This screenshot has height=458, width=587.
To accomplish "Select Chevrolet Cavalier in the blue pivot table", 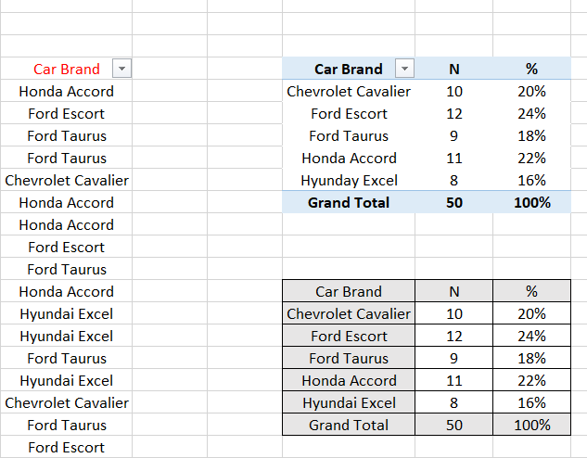I will click(x=349, y=91).
